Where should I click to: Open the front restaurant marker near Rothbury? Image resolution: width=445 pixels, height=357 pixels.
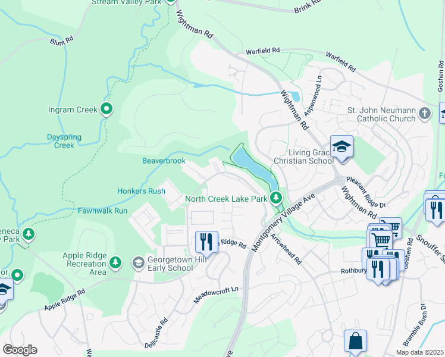coord(378,271)
